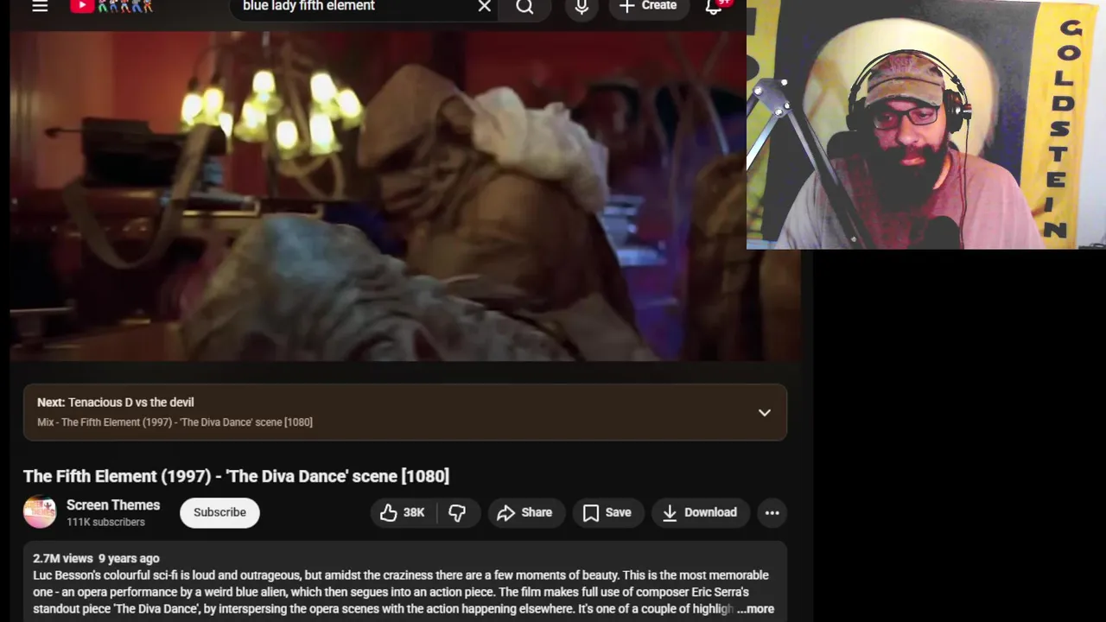Image resolution: width=1106 pixels, height=622 pixels.
Task: Open more actions three-dot menu
Action: pos(772,512)
